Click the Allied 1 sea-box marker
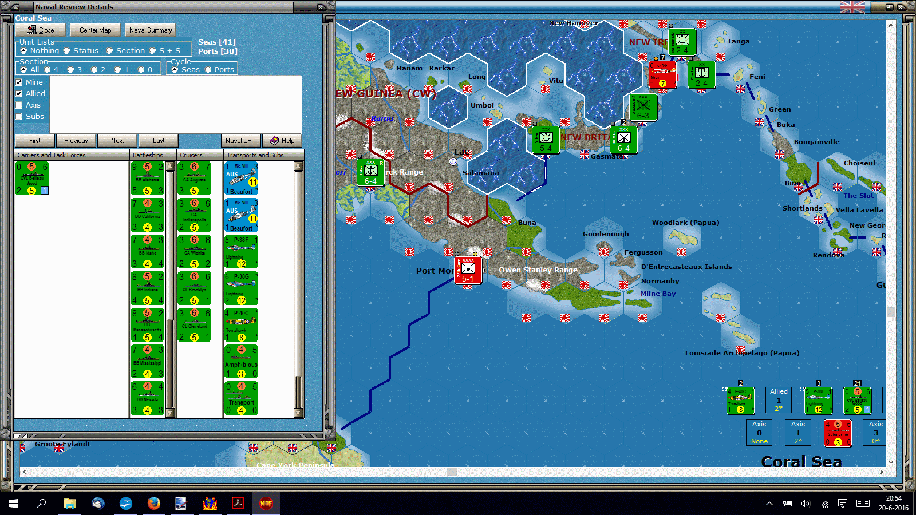The image size is (916, 515). click(x=779, y=401)
